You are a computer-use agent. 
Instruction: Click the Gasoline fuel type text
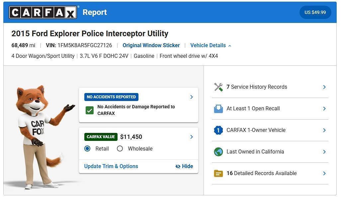point(144,56)
